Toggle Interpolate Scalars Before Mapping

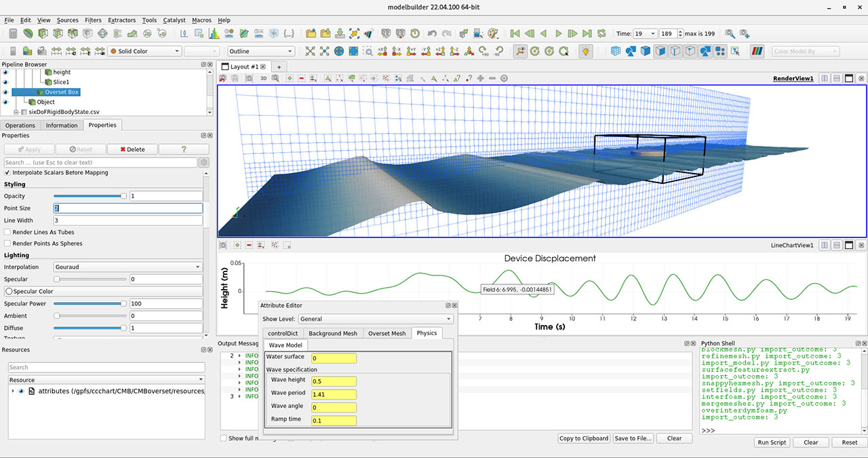7,172
